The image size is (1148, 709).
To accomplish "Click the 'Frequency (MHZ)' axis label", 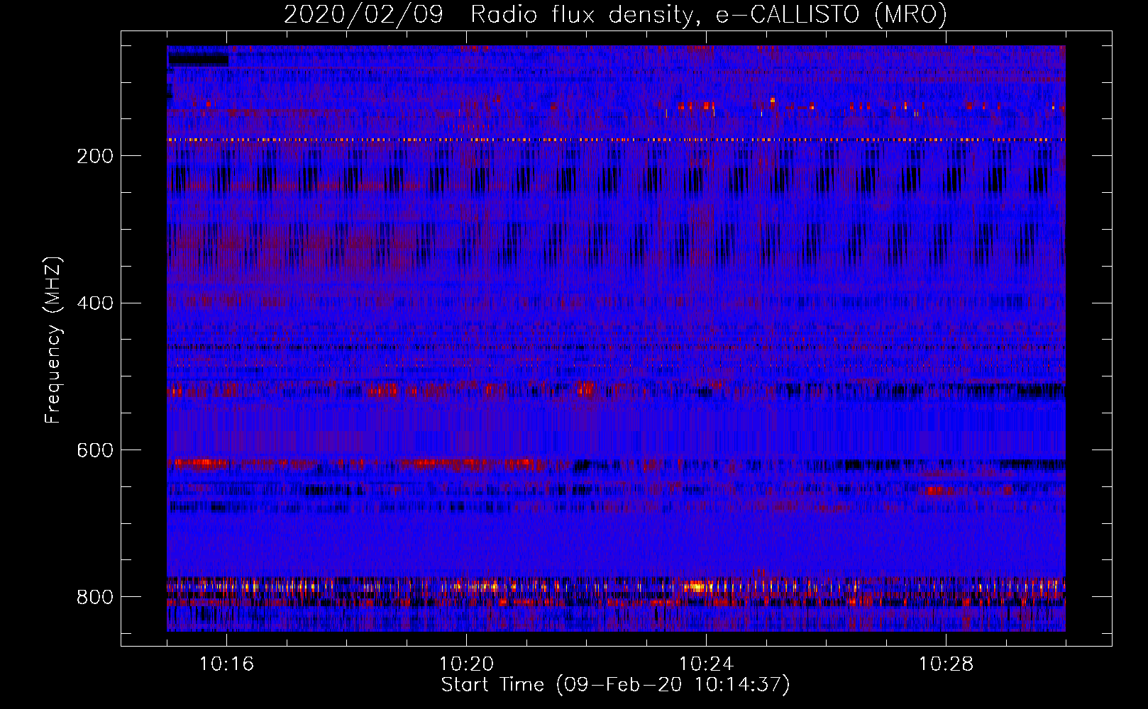I will point(53,340).
